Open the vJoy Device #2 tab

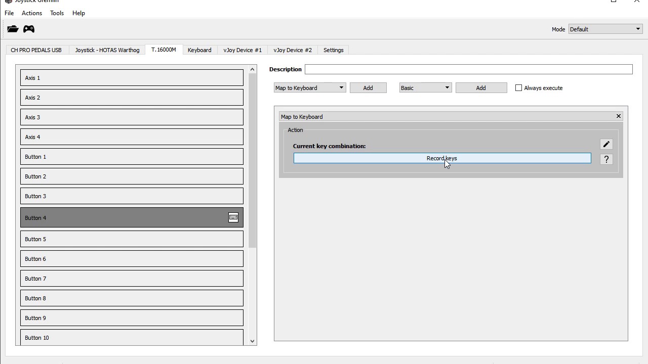293,50
